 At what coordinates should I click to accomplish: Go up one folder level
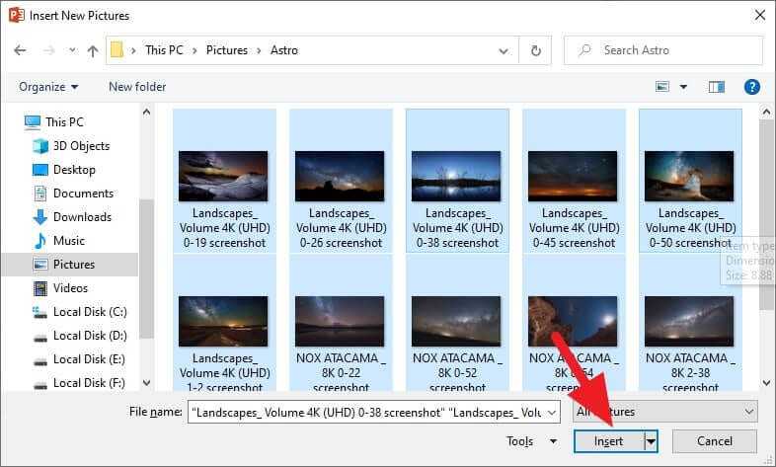pyautogui.click(x=93, y=50)
